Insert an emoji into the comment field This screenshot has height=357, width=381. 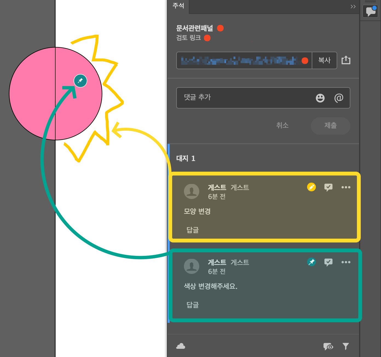pyautogui.click(x=320, y=98)
